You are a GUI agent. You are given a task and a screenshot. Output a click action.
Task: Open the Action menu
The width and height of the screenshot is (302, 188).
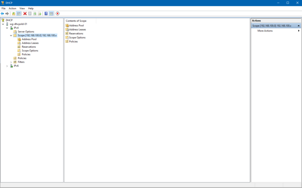pyautogui.click(x=12, y=8)
